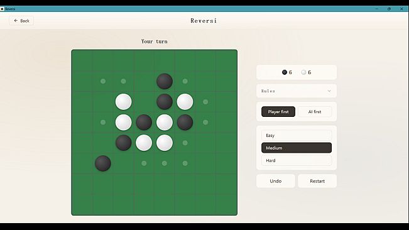Play the hint dot directly above the bottom-left black disc
The height and width of the screenshot is (230, 409).
[103, 122]
